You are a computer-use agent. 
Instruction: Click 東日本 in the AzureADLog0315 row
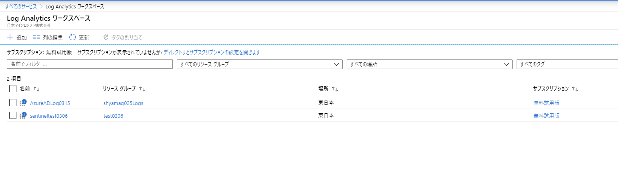coord(326,103)
